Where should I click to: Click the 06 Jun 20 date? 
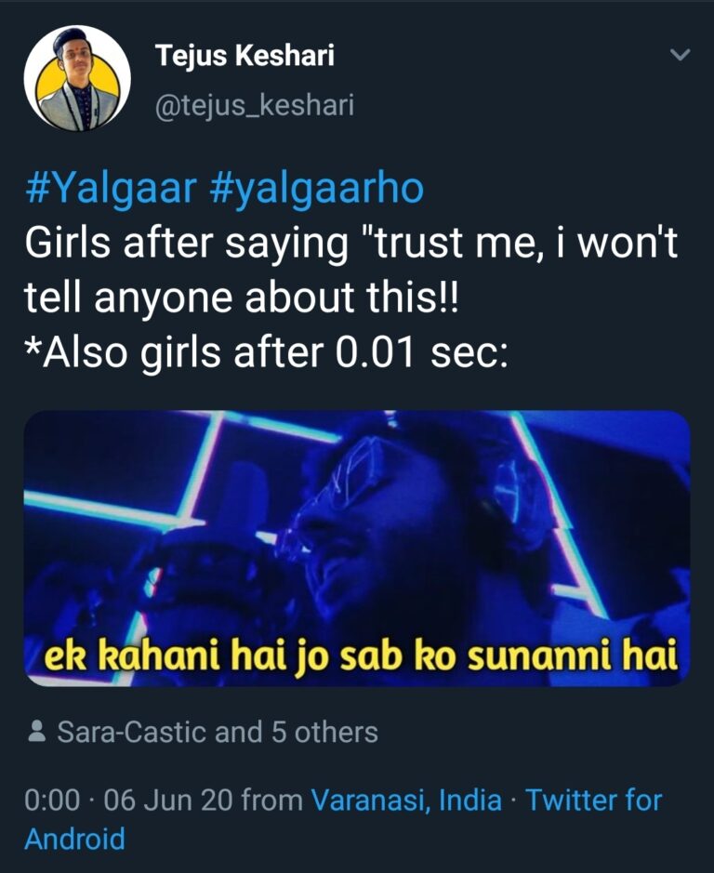coord(168,800)
